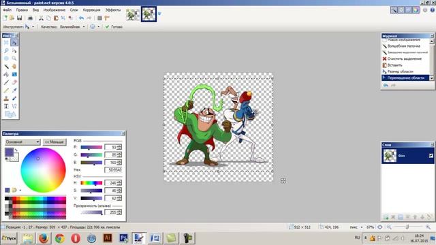Click the zoom-out magnifier in the status bar
436x245 pixels.
389,227
